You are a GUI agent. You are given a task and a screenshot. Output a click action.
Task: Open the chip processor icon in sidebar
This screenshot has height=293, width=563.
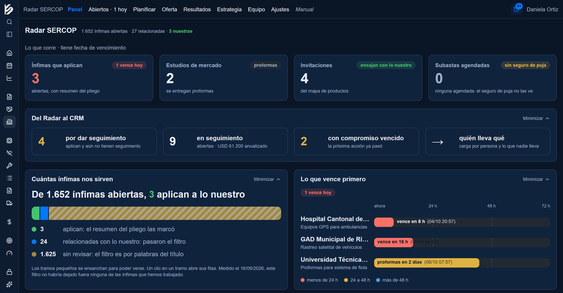pyautogui.click(x=9, y=141)
